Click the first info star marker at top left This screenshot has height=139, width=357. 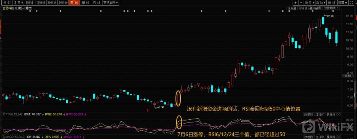point(30,11)
